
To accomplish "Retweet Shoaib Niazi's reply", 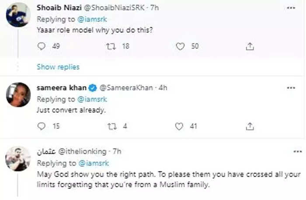I will (111, 46).
